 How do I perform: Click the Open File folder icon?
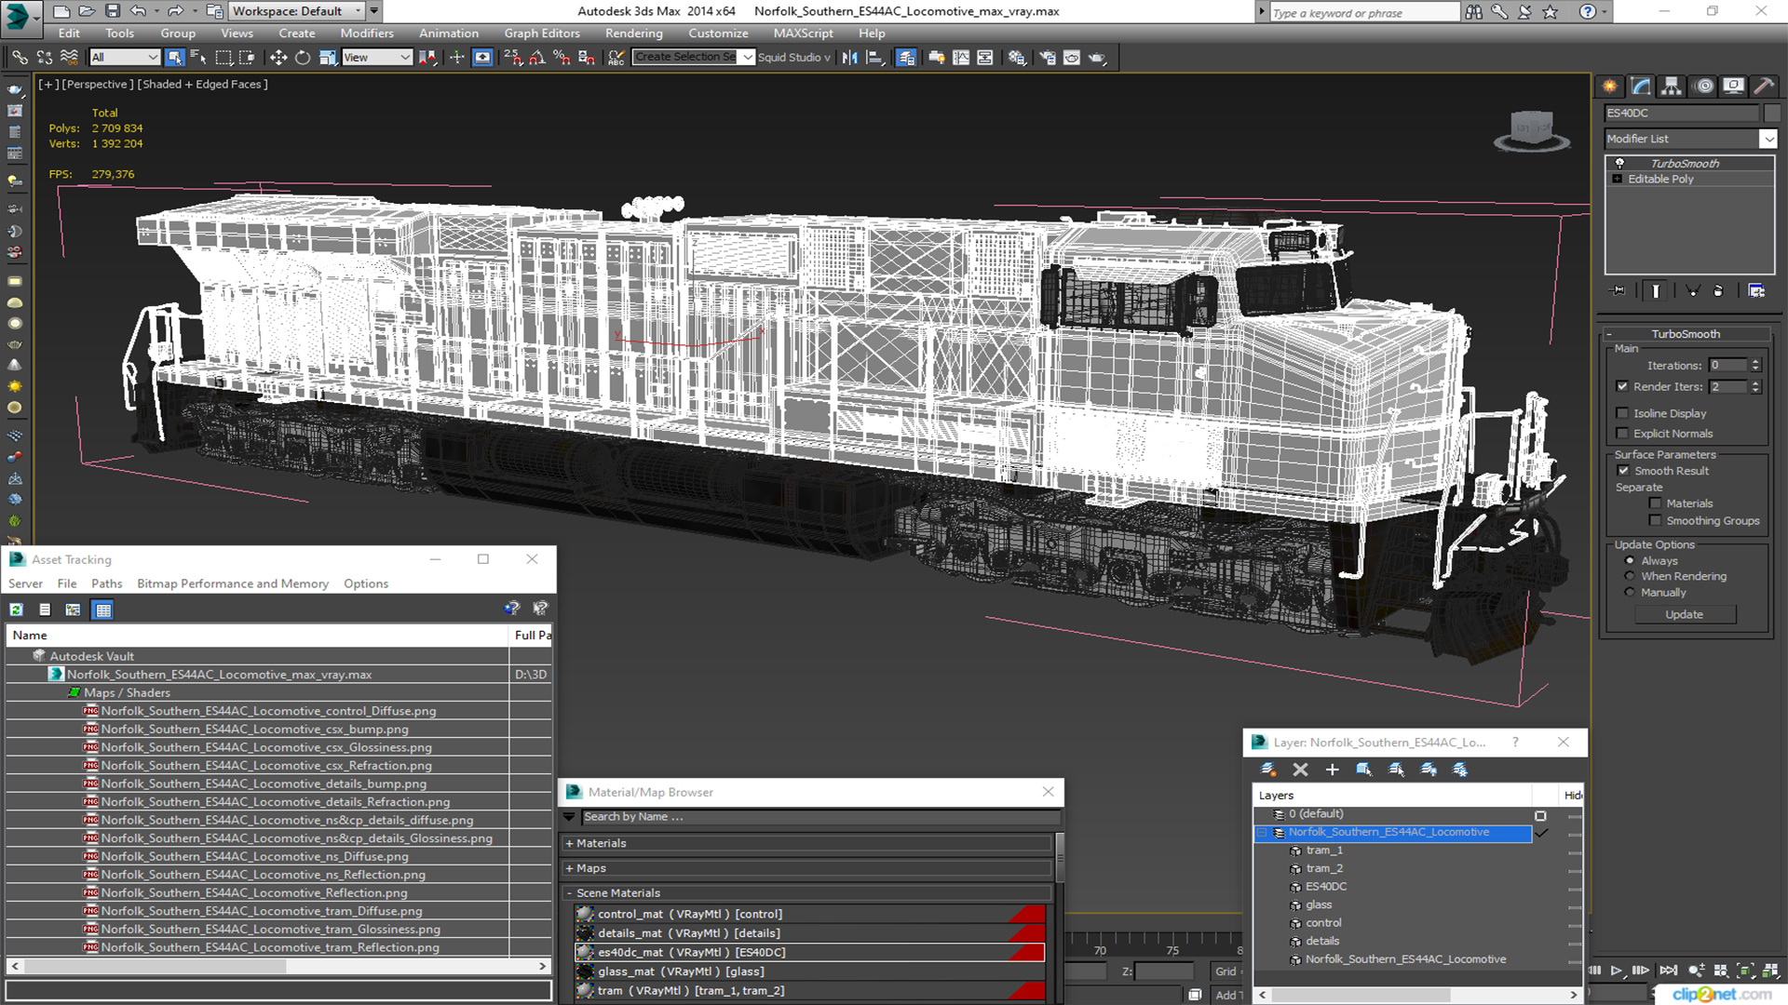pyautogui.click(x=87, y=11)
